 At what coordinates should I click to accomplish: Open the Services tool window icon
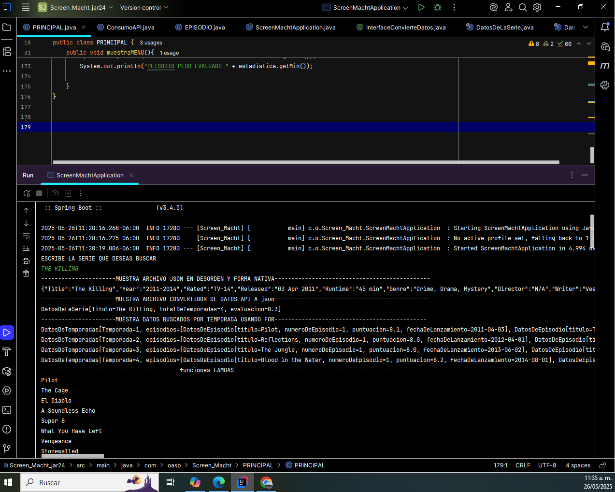pos(7,391)
